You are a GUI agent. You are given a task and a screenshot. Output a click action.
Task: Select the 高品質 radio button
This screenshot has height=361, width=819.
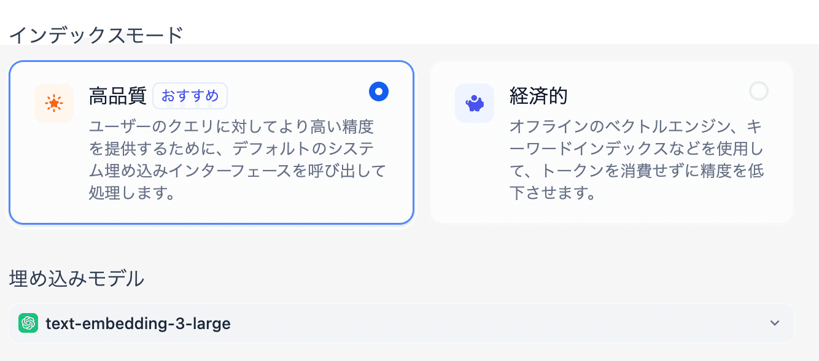379,92
